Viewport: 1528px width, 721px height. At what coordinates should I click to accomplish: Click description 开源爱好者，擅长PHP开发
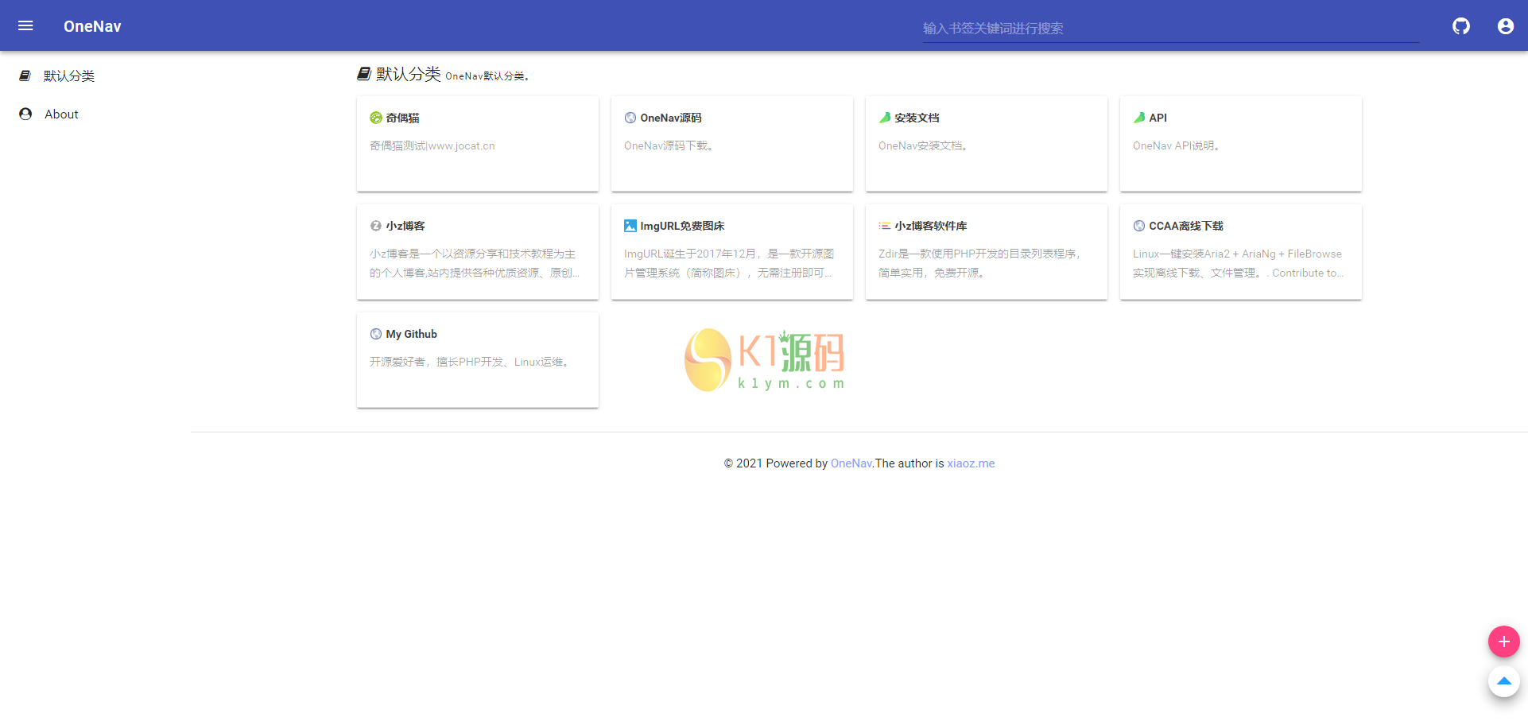(x=470, y=362)
